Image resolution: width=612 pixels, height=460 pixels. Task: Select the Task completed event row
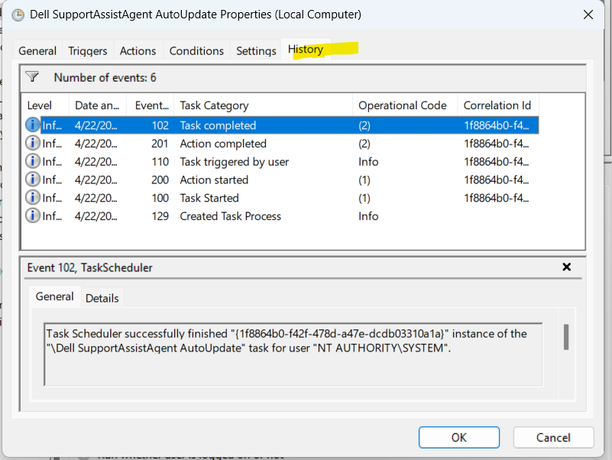point(282,125)
